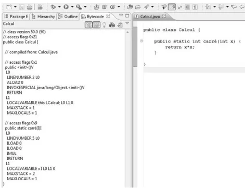Viewport: 245px width, 188px height.
Task: Toggle show whitespace characters pilcrow icon
Action: tap(195, 7)
